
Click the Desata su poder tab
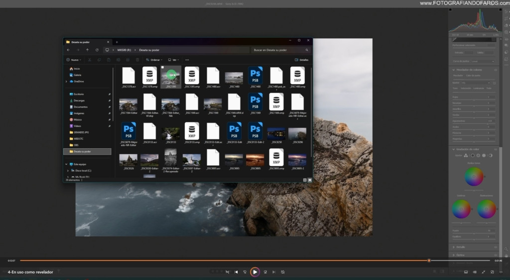coord(88,42)
